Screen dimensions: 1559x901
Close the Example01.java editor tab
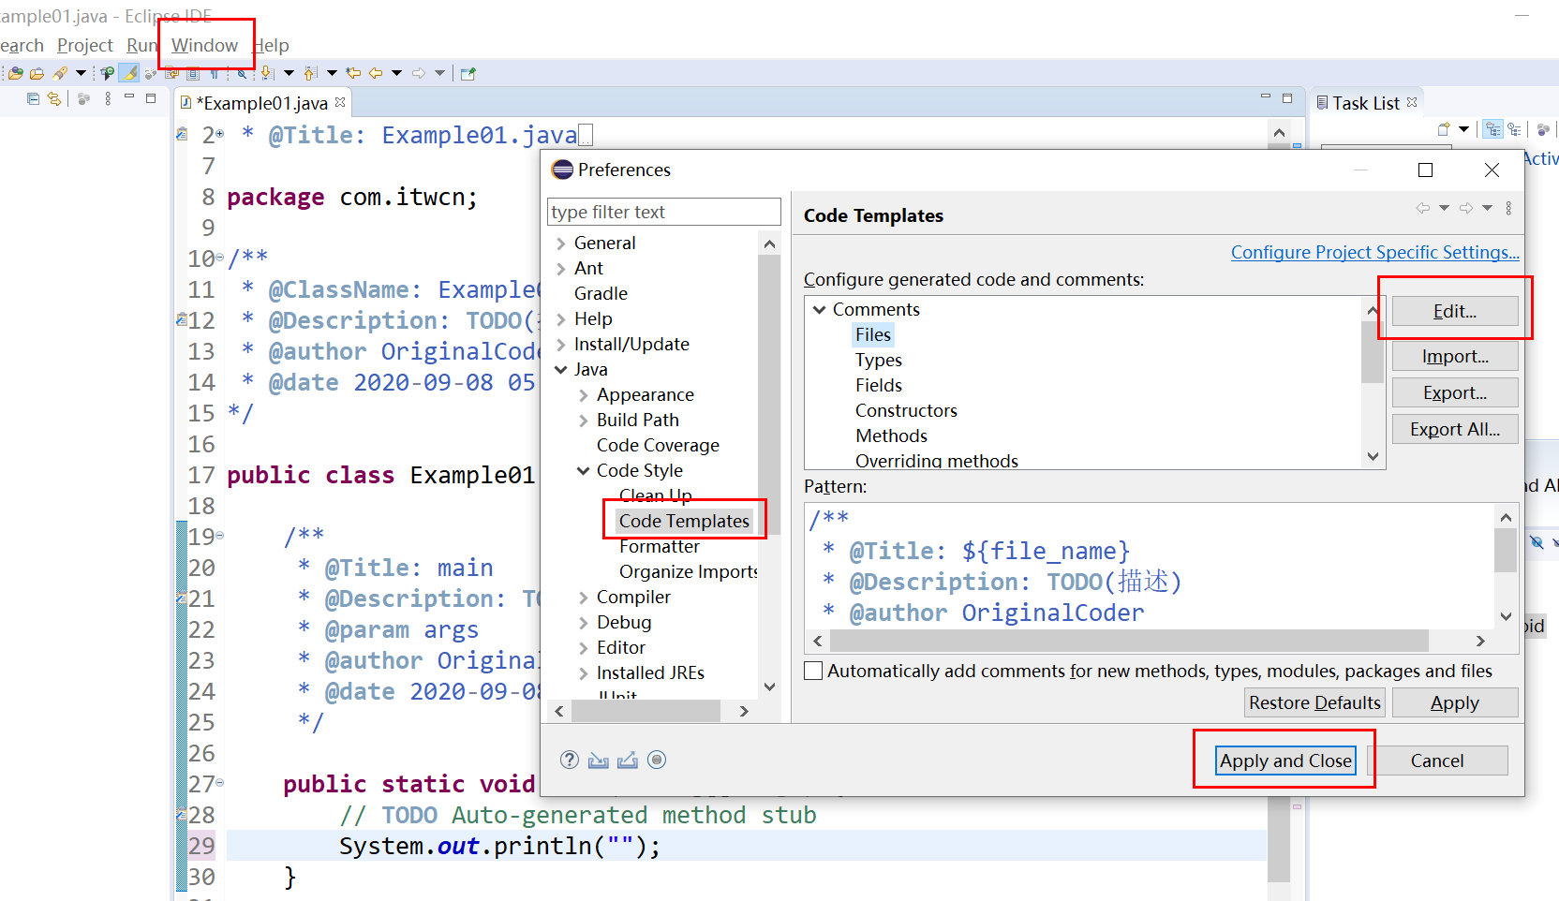pos(340,102)
